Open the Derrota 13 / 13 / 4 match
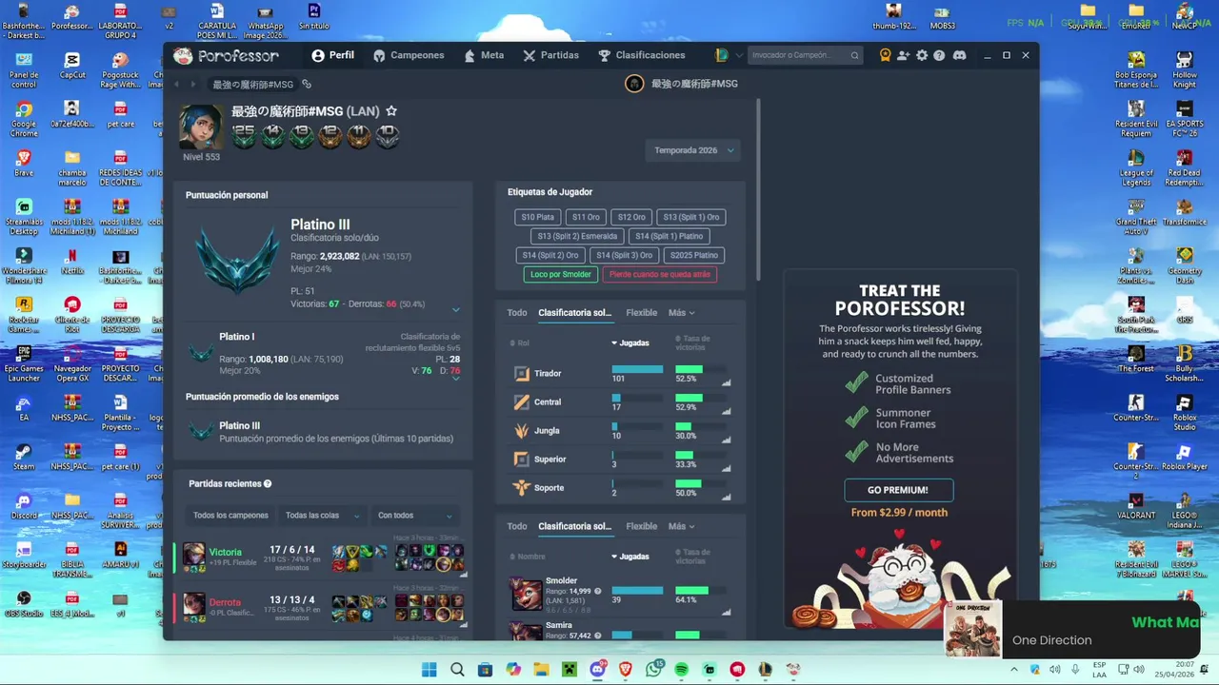The height and width of the screenshot is (685, 1219). point(321,607)
